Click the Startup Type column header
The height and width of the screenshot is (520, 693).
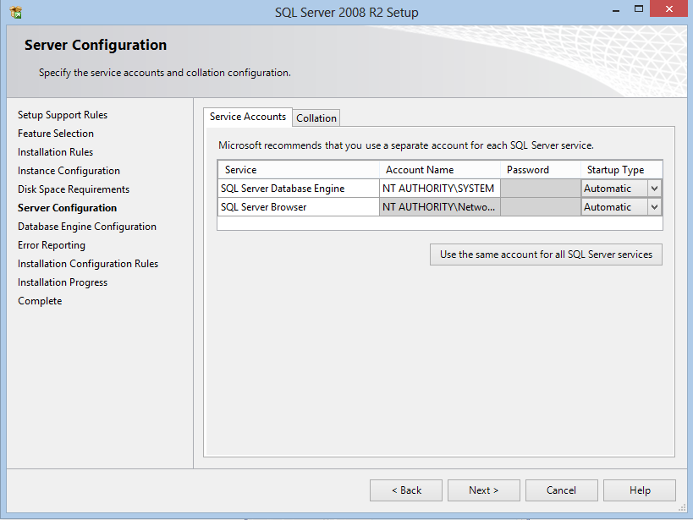(620, 170)
